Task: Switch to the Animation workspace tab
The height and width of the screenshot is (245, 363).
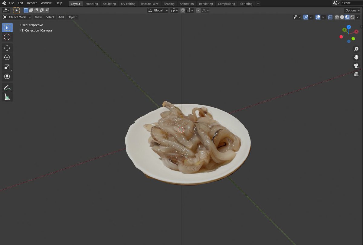Action: [x=187, y=4]
